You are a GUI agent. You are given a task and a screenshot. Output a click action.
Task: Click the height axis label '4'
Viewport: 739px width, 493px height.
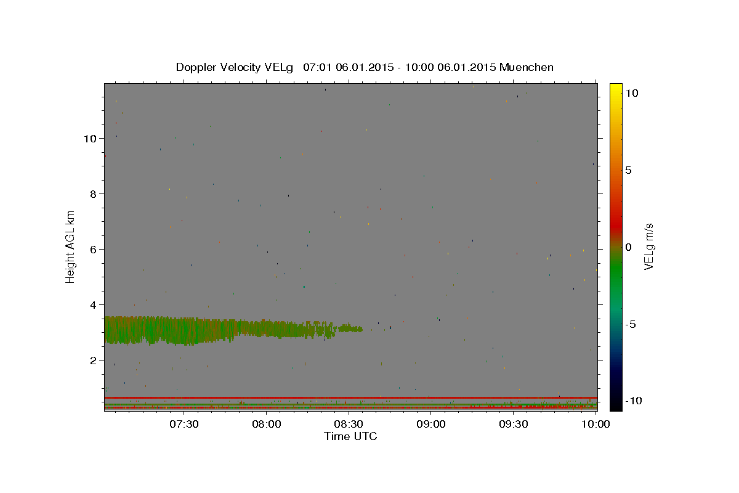click(x=94, y=304)
